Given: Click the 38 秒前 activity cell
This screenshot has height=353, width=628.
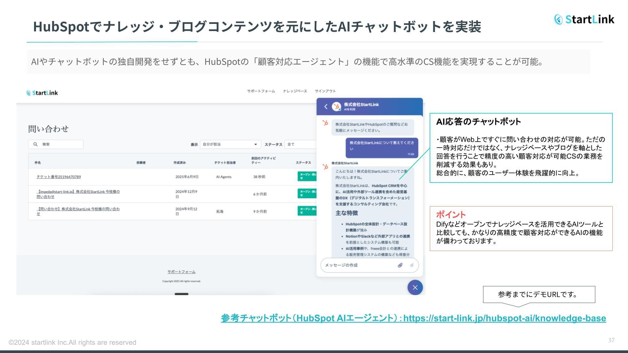Looking at the screenshot, I should 259,177.
